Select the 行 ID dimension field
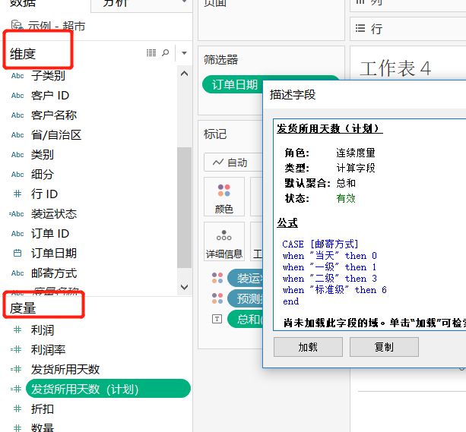The image size is (466, 432). click(44, 194)
